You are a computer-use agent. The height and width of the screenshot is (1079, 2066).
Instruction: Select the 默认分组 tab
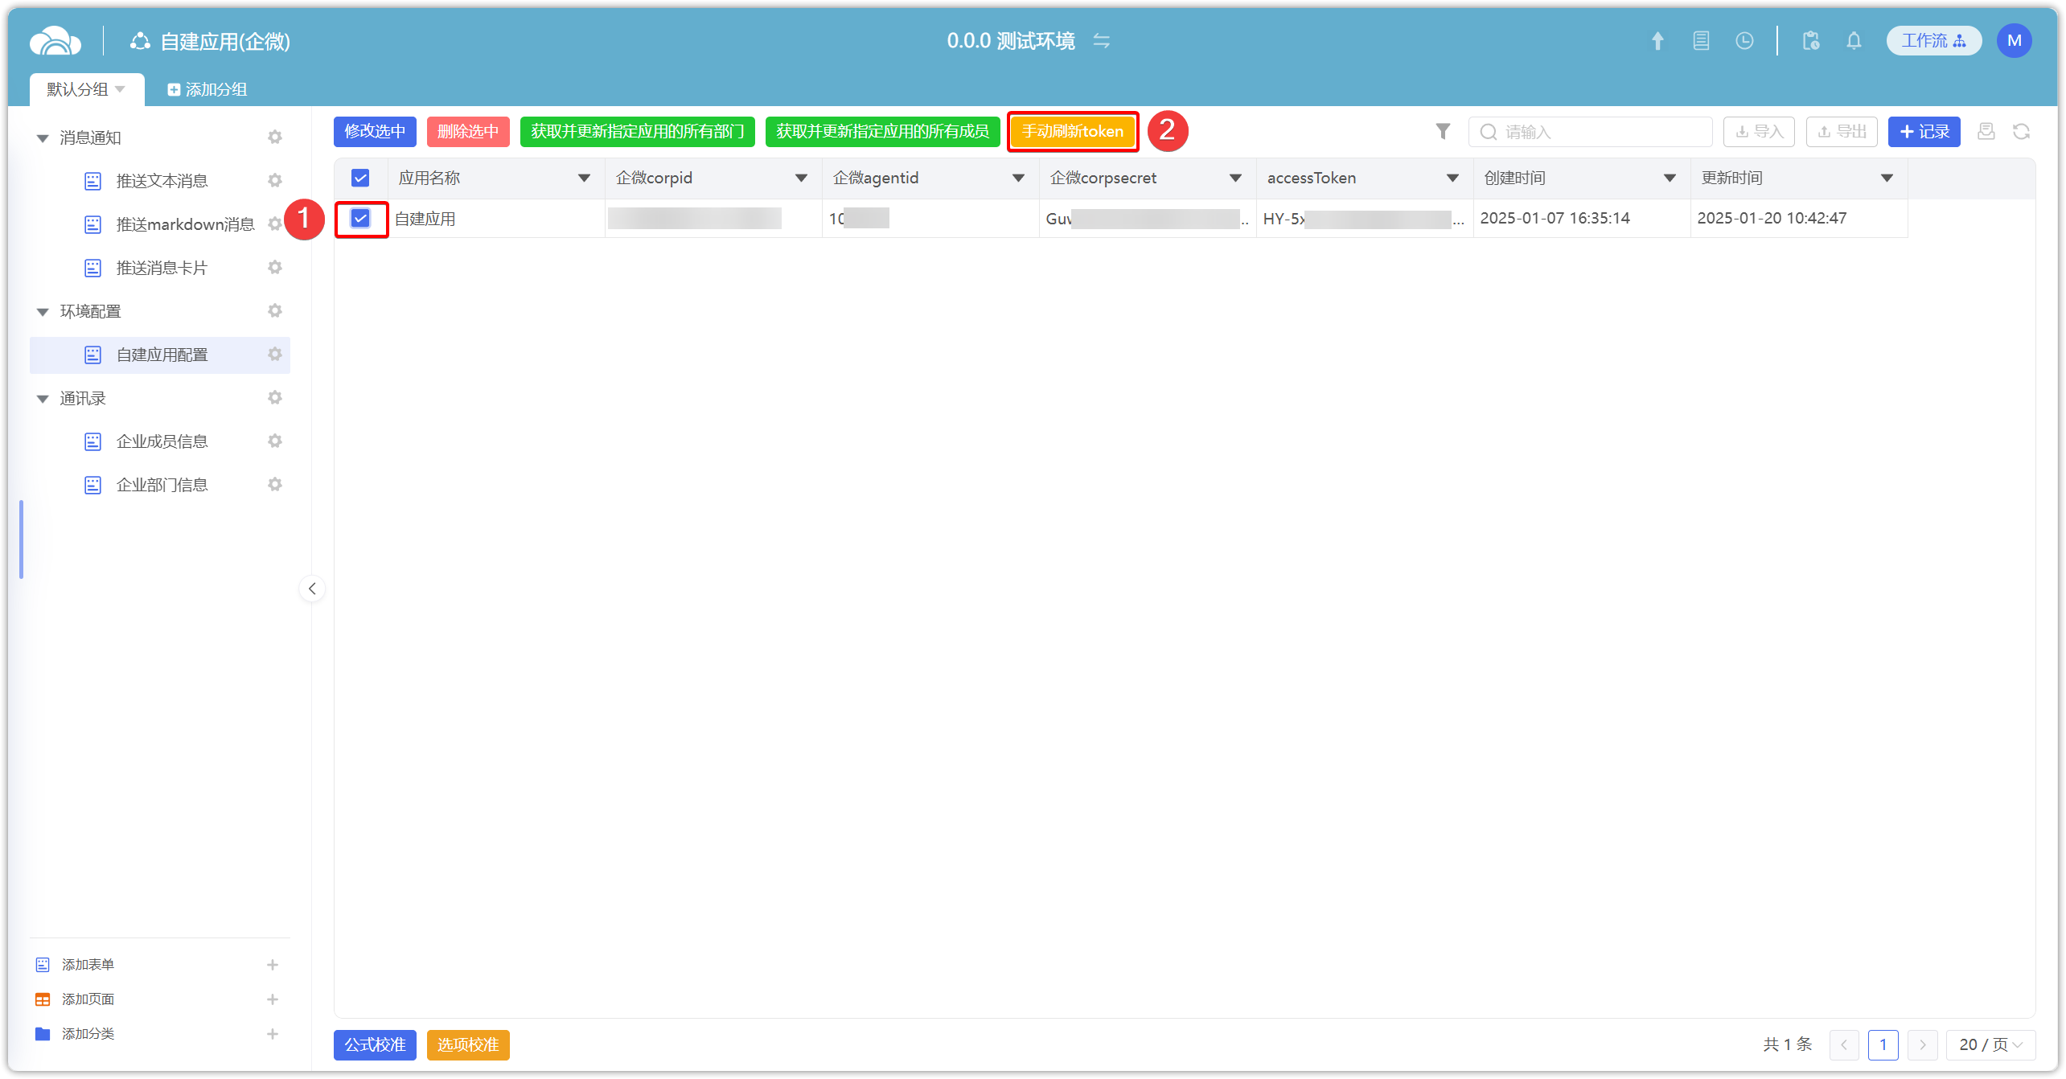[x=87, y=89]
